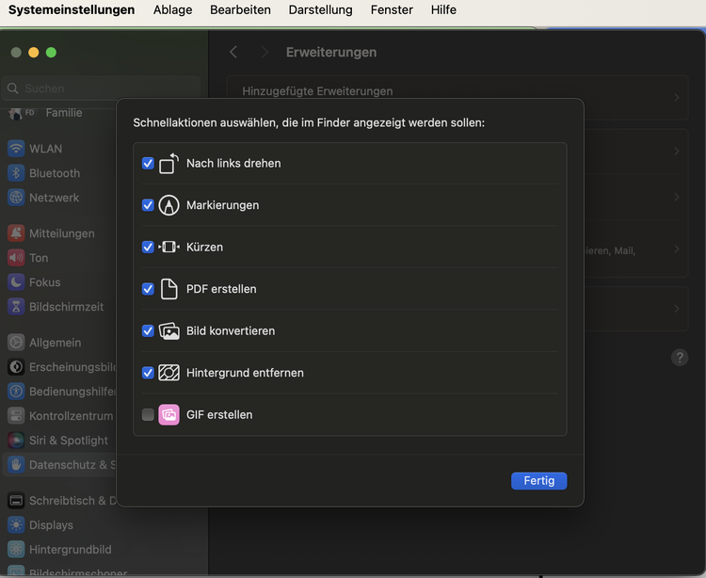Click the help question mark button
The width and height of the screenshot is (706, 578).
pos(680,358)
